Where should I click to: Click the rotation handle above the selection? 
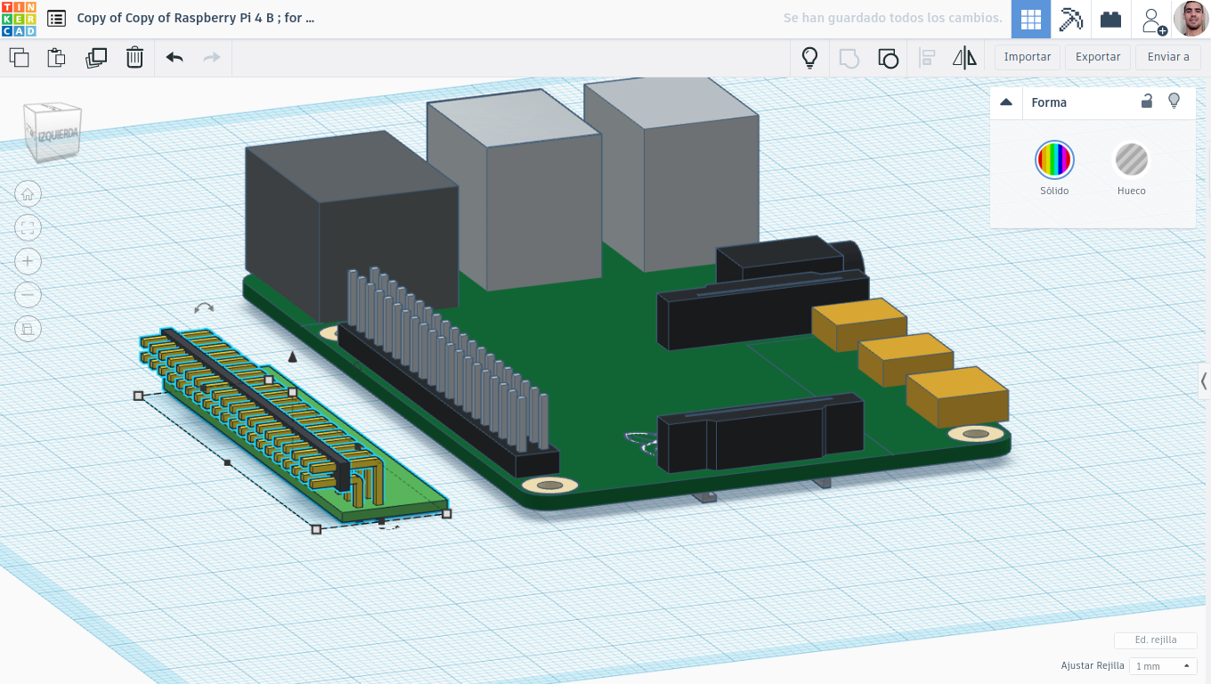[204, 307]
